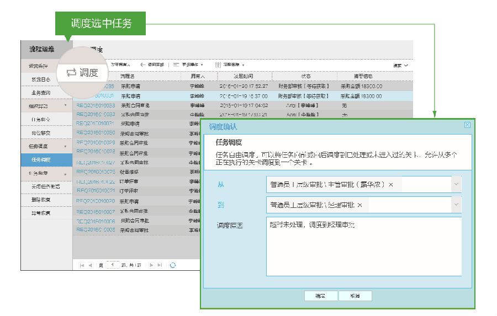
Task: Open the 到 dropdown list
Action: click(x=456, y=205)
